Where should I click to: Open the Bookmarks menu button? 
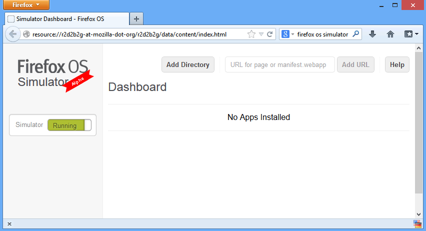tap(411, 34)
